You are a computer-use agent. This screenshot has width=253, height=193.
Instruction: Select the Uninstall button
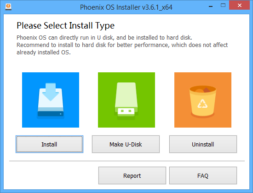[203, 144]
